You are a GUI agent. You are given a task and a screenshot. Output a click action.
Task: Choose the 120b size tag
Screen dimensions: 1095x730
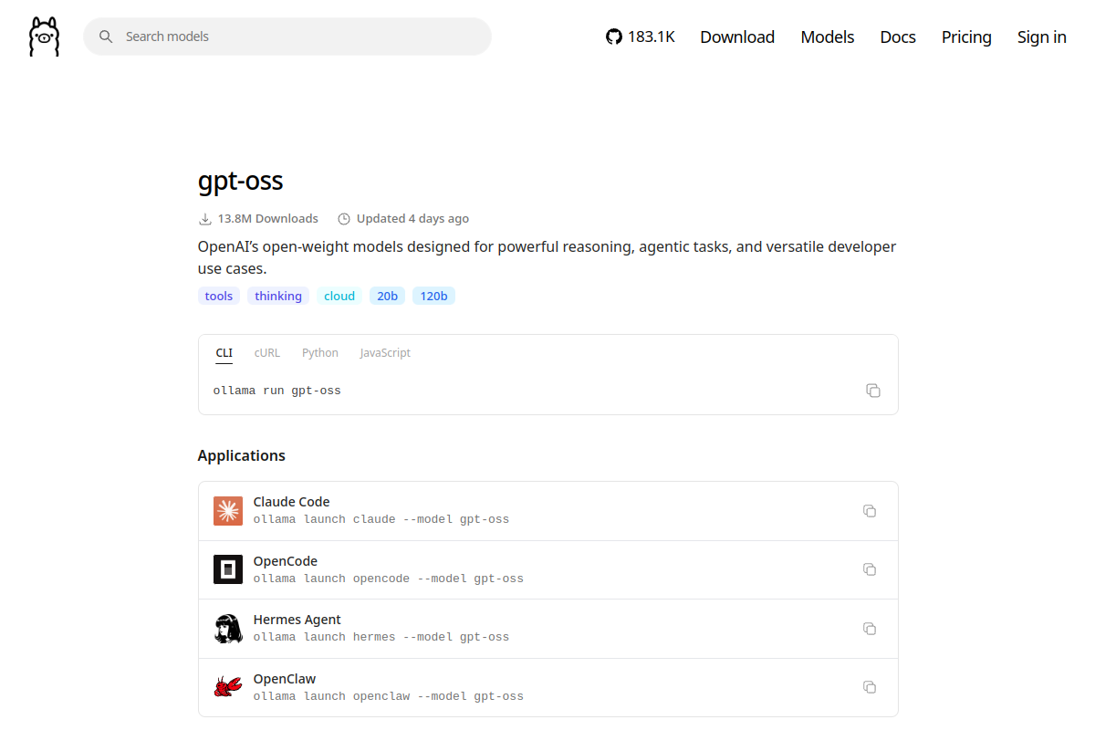point(433,296)
